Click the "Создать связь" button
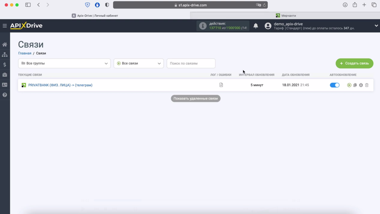 tap(354, 63)
